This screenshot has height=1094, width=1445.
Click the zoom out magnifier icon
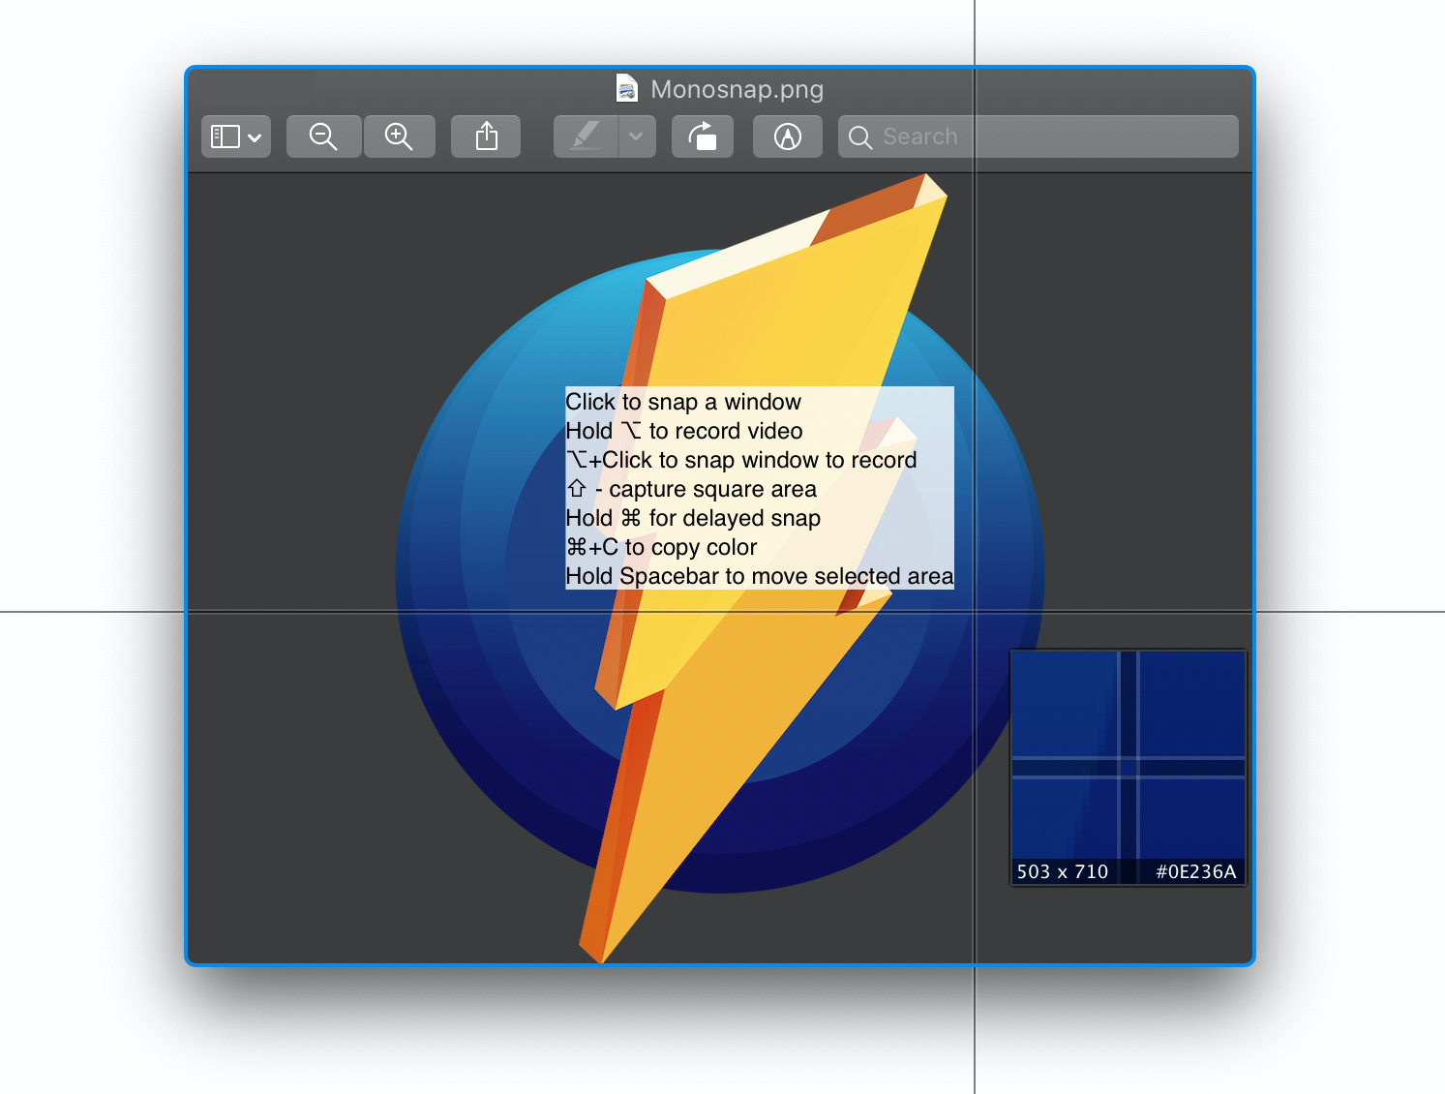[323, 137]
